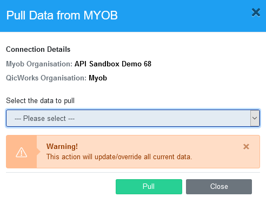Click the bold "Warning!" heading text

pos(62,146)
